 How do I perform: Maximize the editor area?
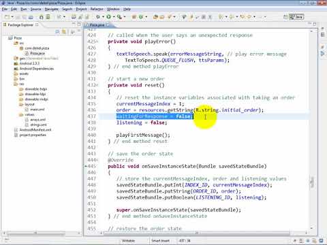point(315,24)
